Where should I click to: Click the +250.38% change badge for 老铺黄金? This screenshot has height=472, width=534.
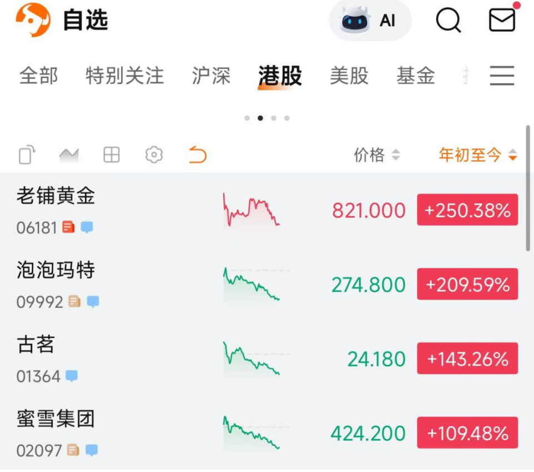point(467,210)
